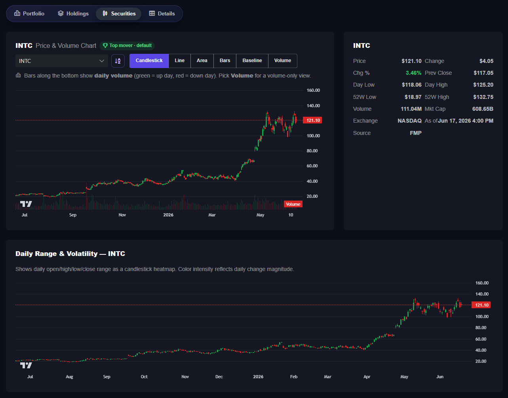Open the Holdings tab
508x398 pixels.
tap(73, 13)
